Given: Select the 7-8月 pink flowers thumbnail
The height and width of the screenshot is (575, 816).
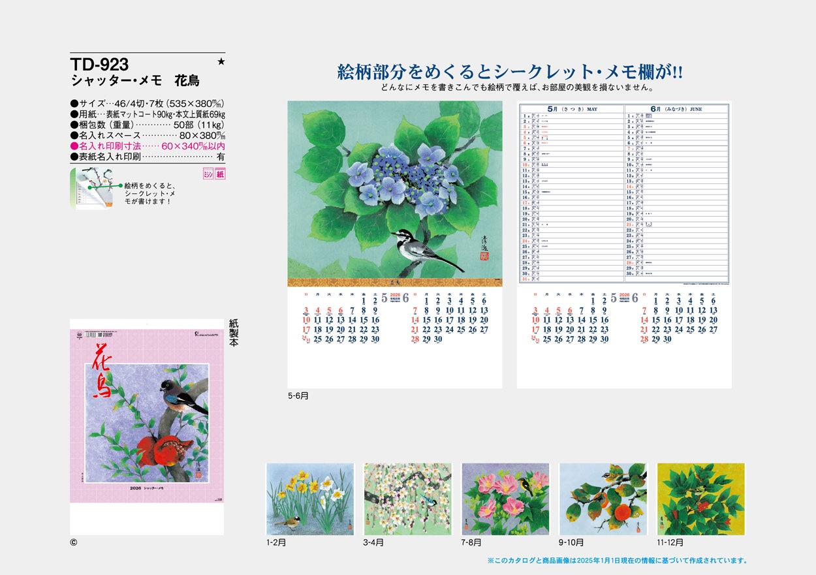Looking at the screenshot, I should point(505,499).
